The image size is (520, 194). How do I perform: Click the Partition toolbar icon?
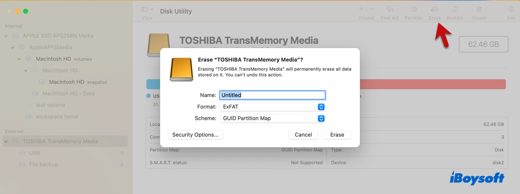[413, 10]
